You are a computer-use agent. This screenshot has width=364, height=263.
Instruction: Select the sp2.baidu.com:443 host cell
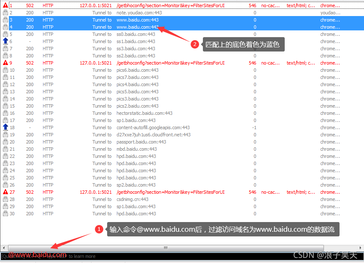tap(136, 185)
